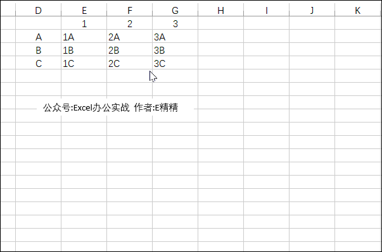Select column J header
The image size is (382, 252).
[312, 10]
